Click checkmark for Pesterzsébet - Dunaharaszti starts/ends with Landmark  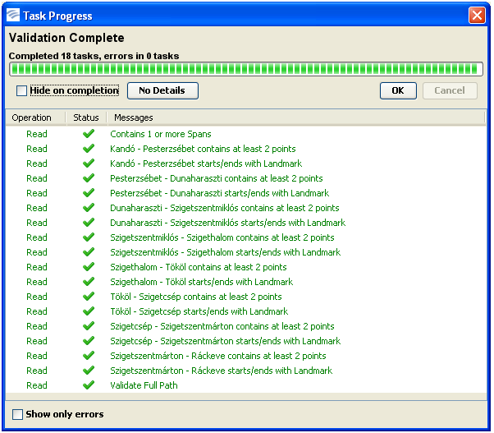[89, 193]
